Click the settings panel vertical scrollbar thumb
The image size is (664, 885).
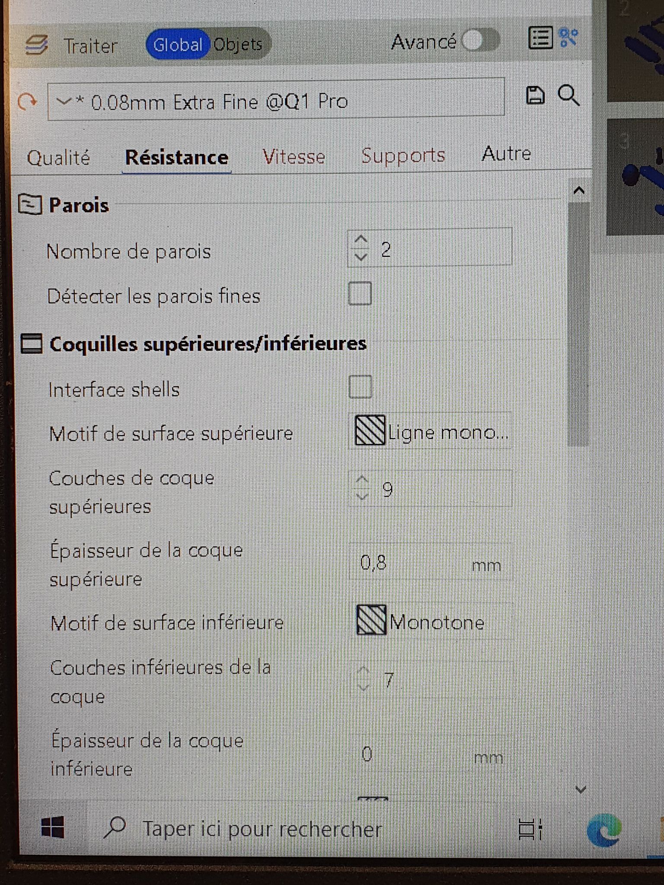578,324
